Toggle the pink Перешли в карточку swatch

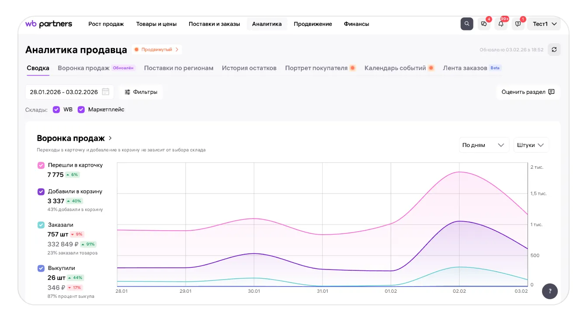click(x=41, y=165)
